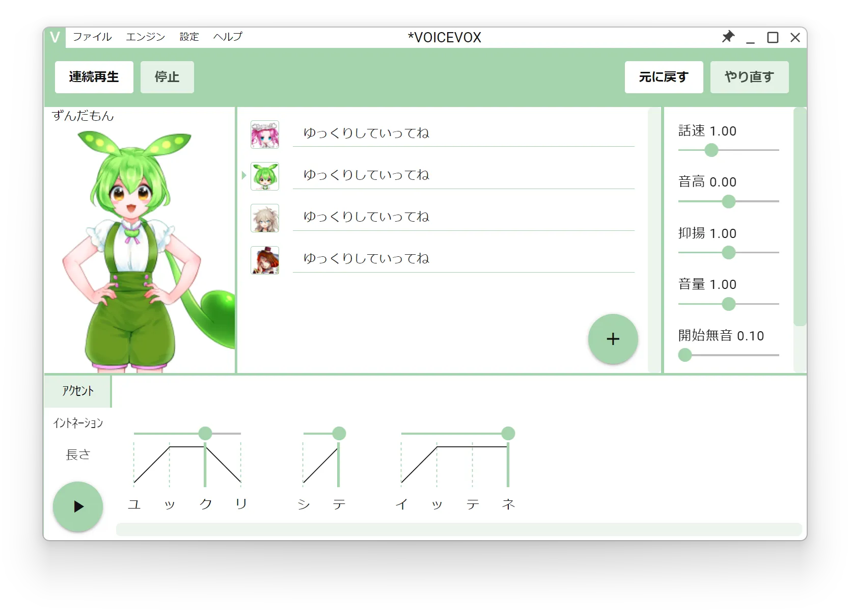Click the mora ユ label
850x612 pixels.
pos(134,504)
